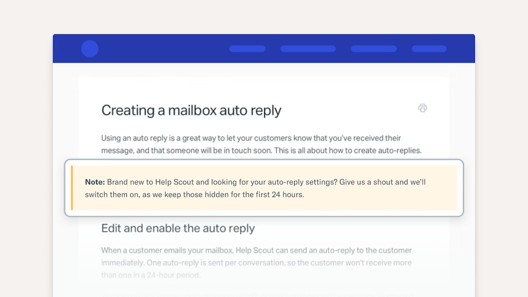Click the "Creating a mailbox auto reply" title

coord(191,110)
